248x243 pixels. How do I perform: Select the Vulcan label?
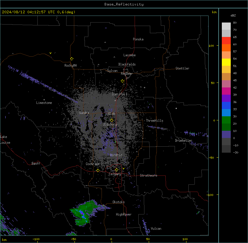(156, 229)
